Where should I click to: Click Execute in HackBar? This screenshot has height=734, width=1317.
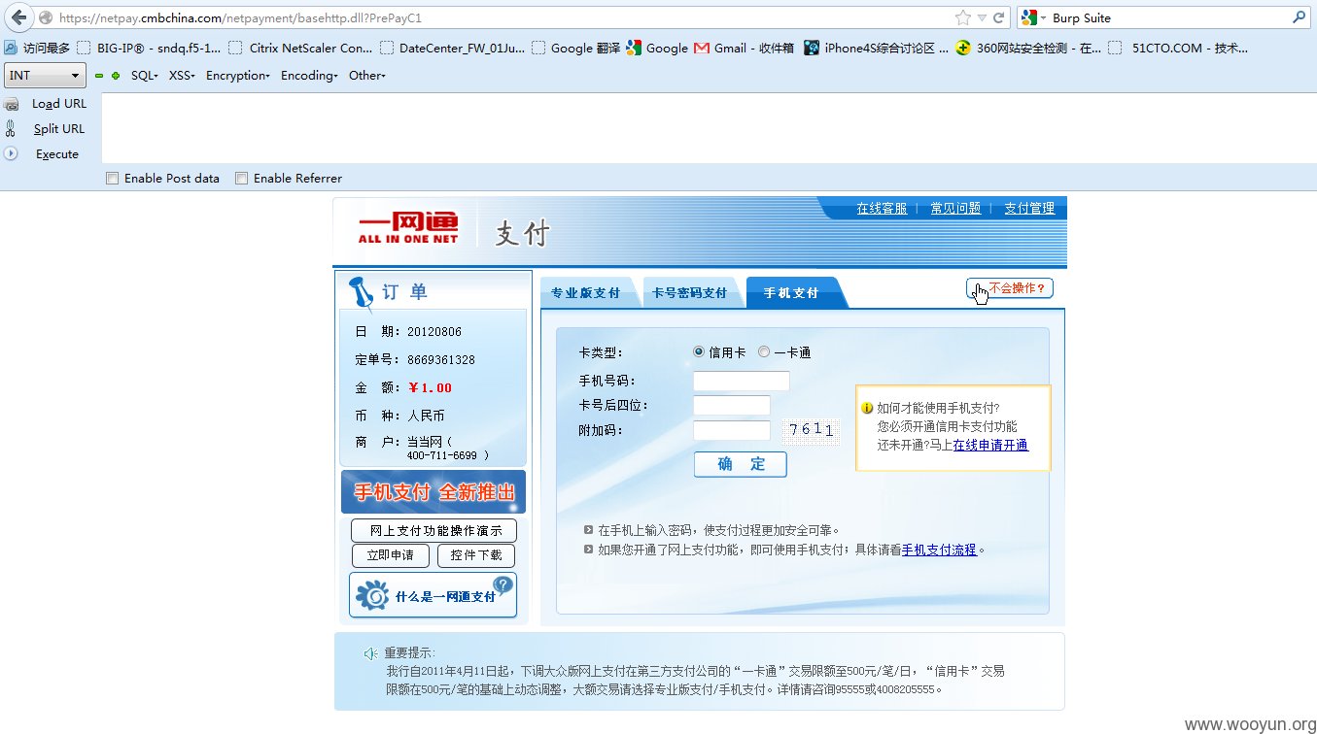tap(57, 154)
